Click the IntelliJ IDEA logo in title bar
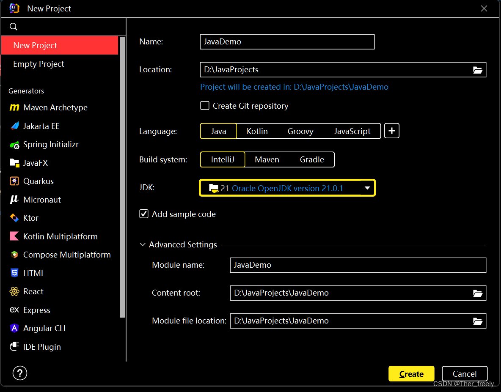Viewport: 501px width, 392px height. point(14,8)
